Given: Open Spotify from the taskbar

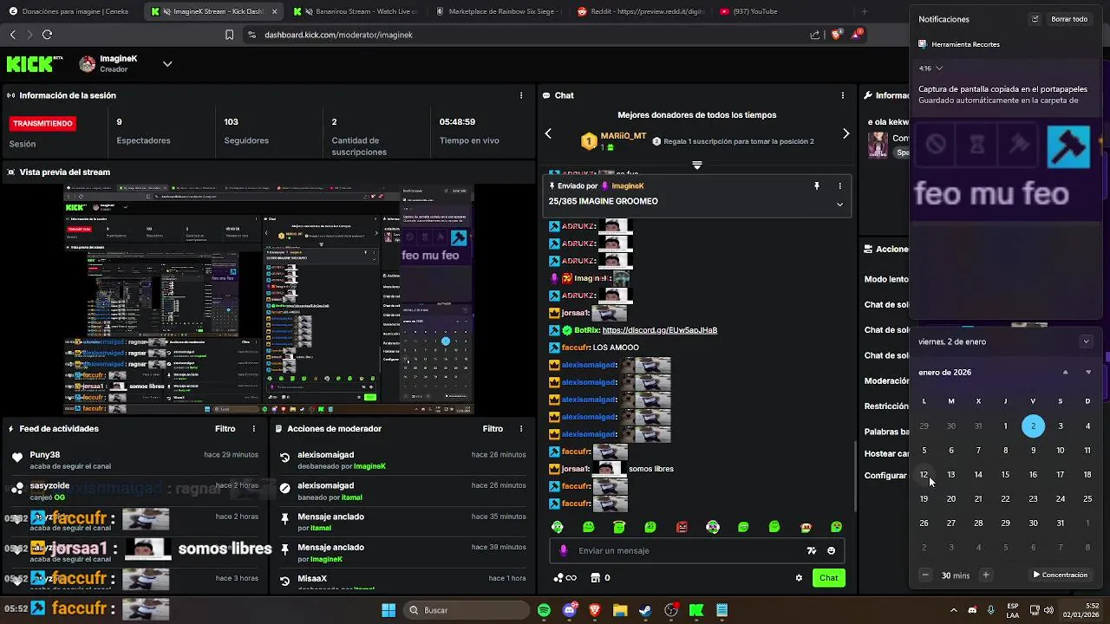Looking at the screenshot, I should [x=544, y=610].
